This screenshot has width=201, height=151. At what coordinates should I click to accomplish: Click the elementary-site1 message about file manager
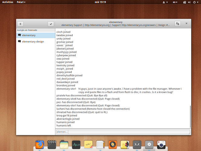(x=130, y=90)
